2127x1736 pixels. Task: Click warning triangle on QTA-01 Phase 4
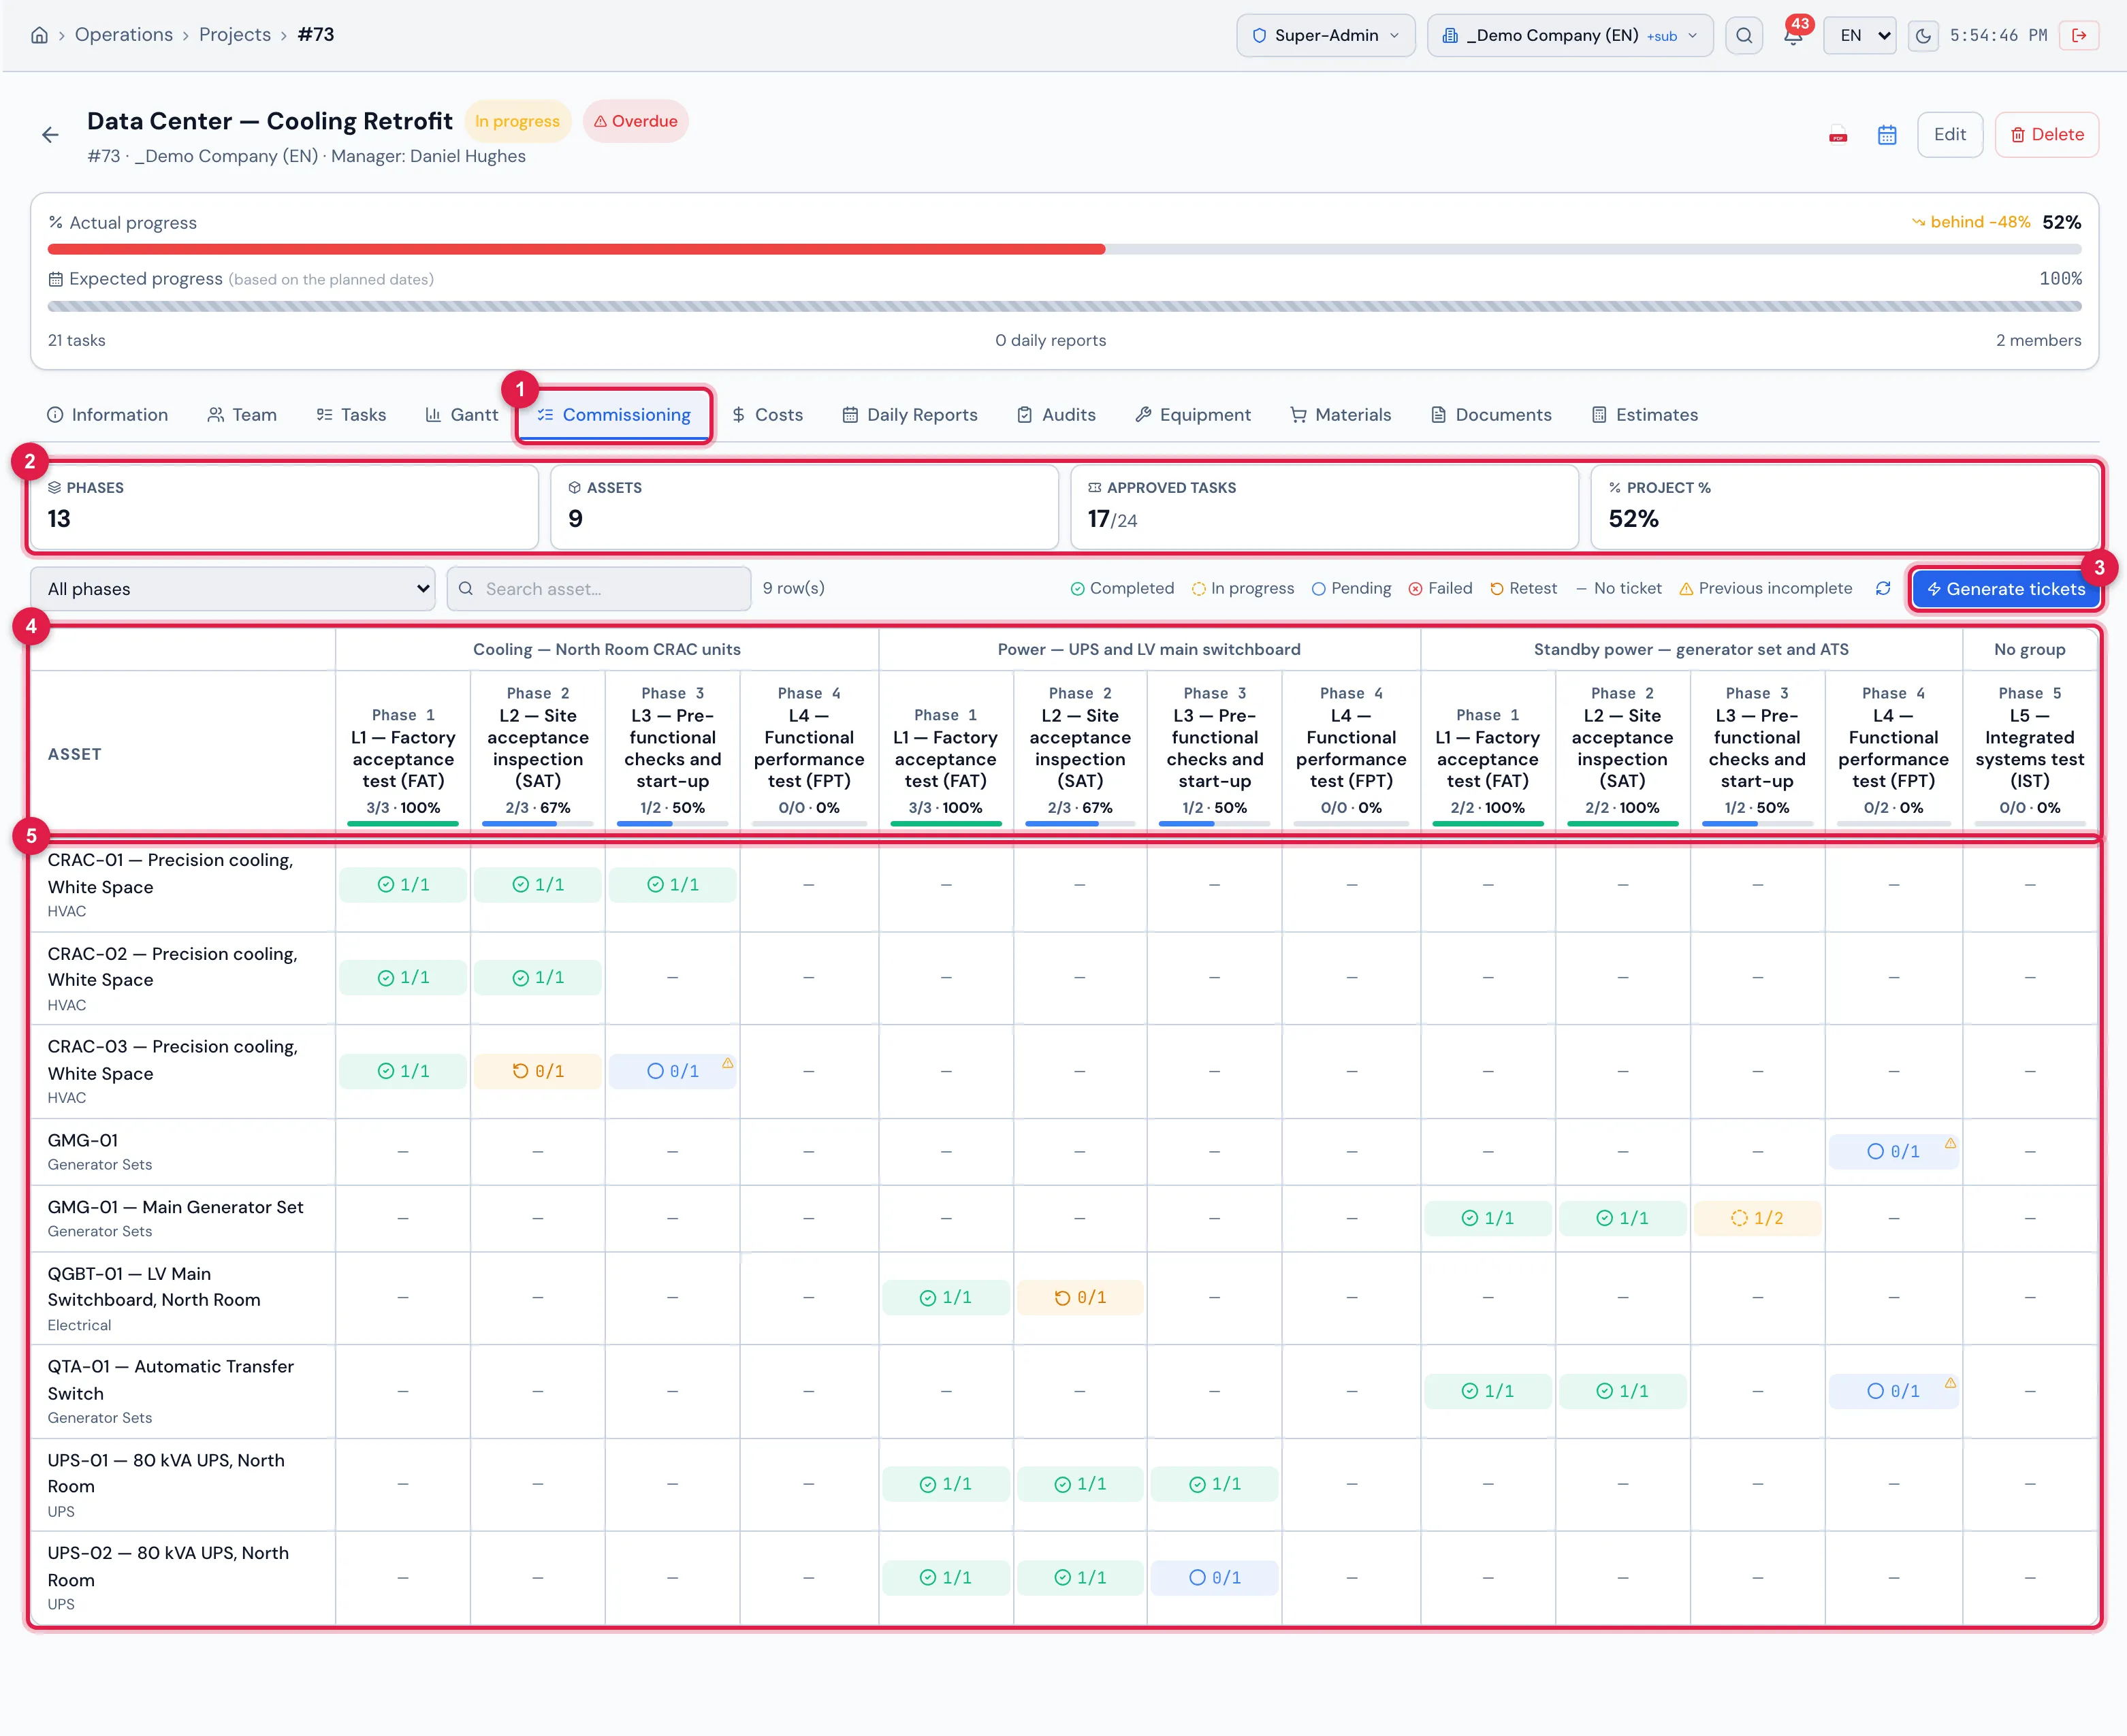pyautogui.click(x=1949, y=1383)
